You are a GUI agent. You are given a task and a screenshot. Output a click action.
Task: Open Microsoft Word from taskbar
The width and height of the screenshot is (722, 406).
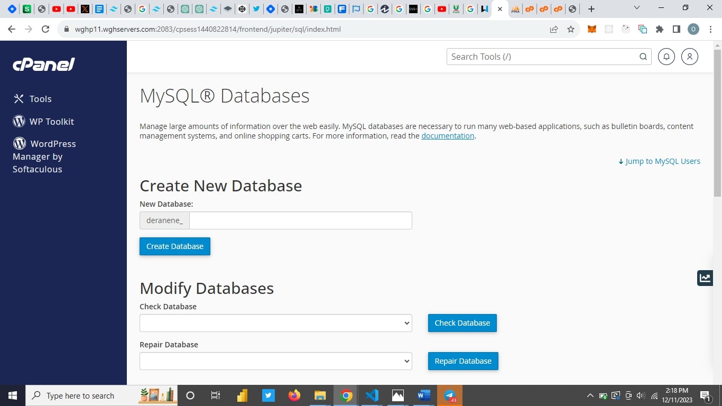click(x=424, y=395)
